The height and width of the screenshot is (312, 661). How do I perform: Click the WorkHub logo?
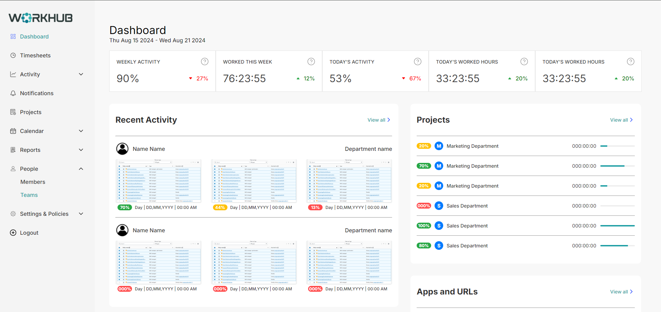pyautogui.click(x=41, y=18)
